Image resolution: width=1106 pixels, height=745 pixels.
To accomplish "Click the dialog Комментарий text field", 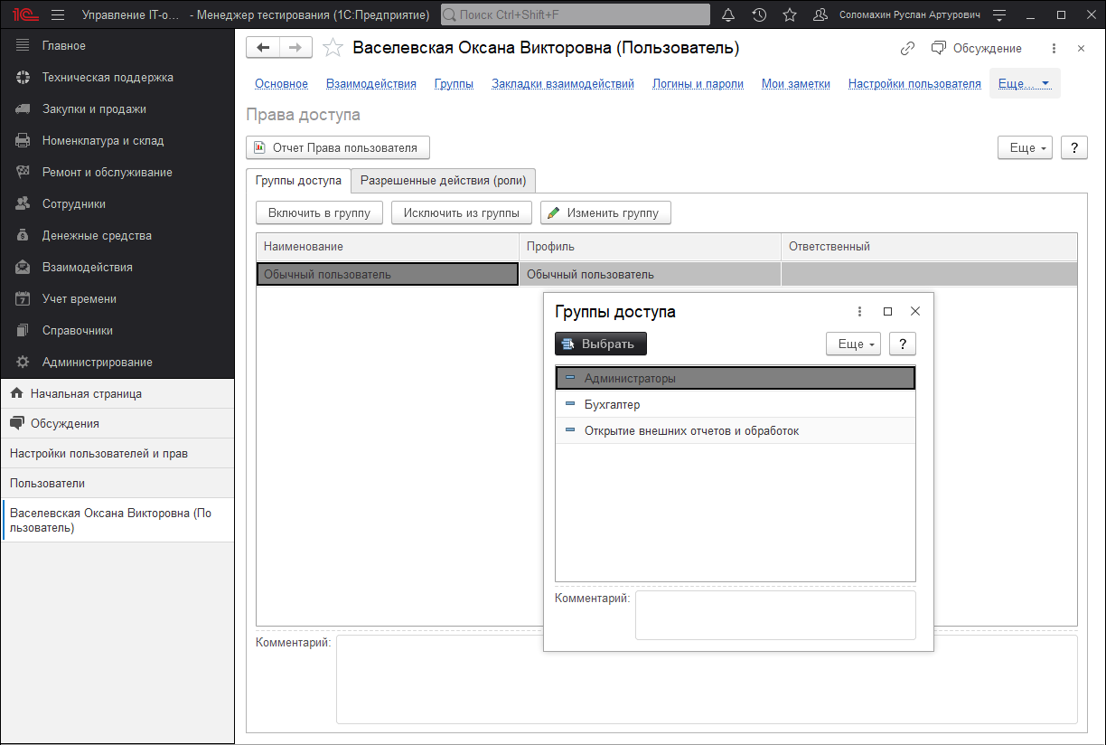I will (x=774, y=615).
